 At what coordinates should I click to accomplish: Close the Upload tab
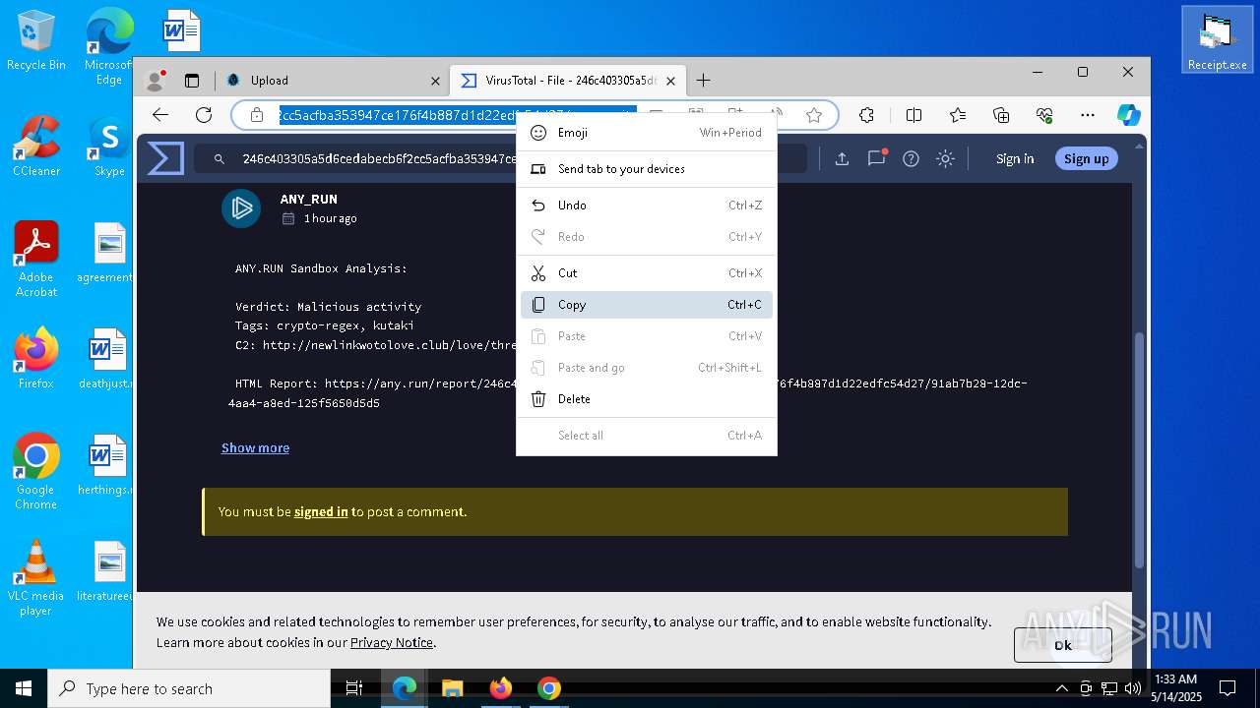coord(435,81)
